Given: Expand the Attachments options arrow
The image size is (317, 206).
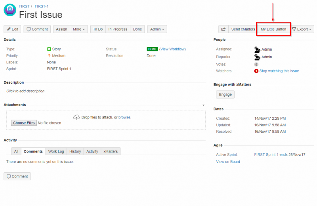Looking at the screenshot, I should pos(204,105).
